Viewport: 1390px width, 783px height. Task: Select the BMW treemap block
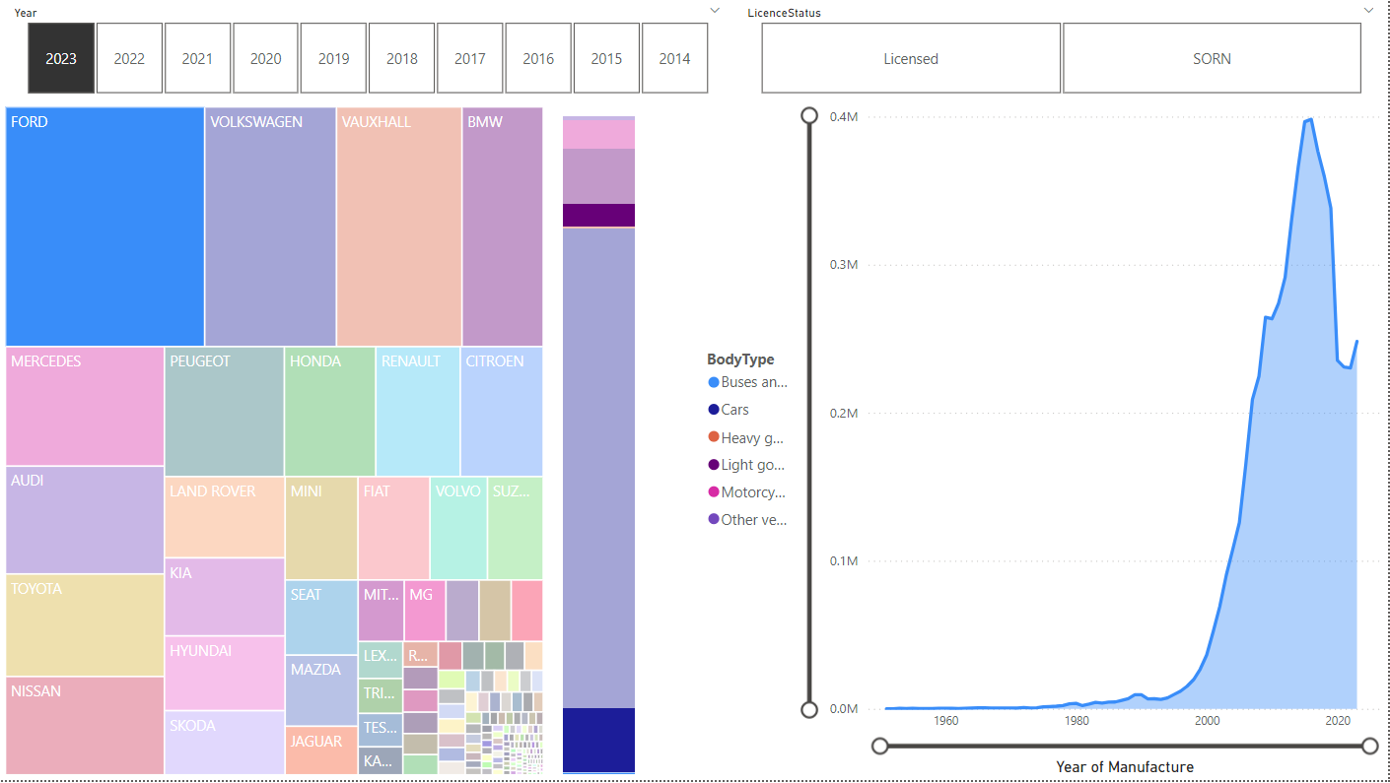[x=503, y=227]
